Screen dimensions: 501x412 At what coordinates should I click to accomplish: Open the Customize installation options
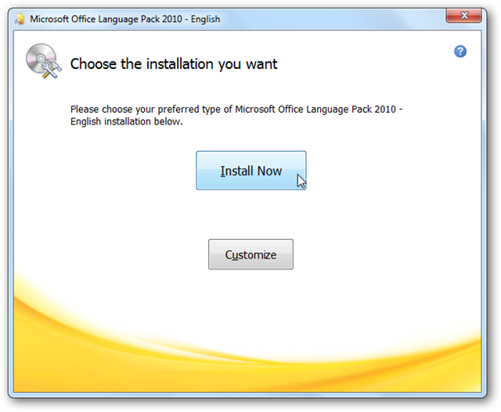point(250,255)
